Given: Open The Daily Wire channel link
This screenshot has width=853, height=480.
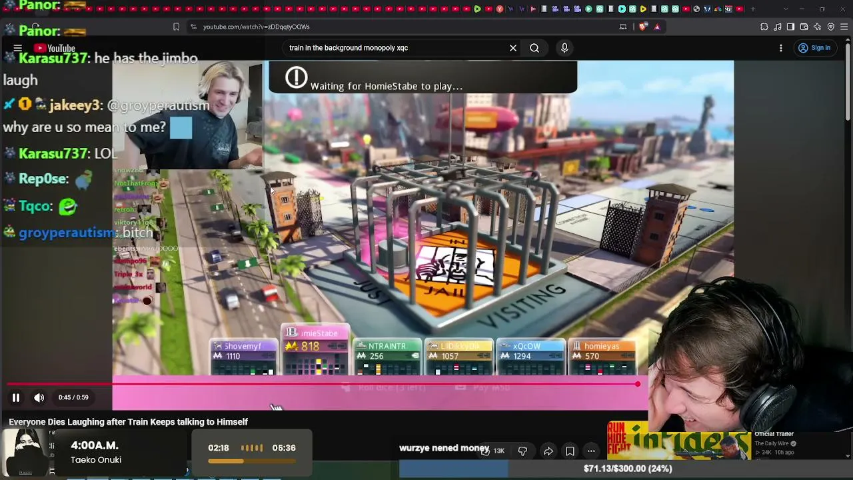Looking at the screenshot, I should [x=773, y=443].
